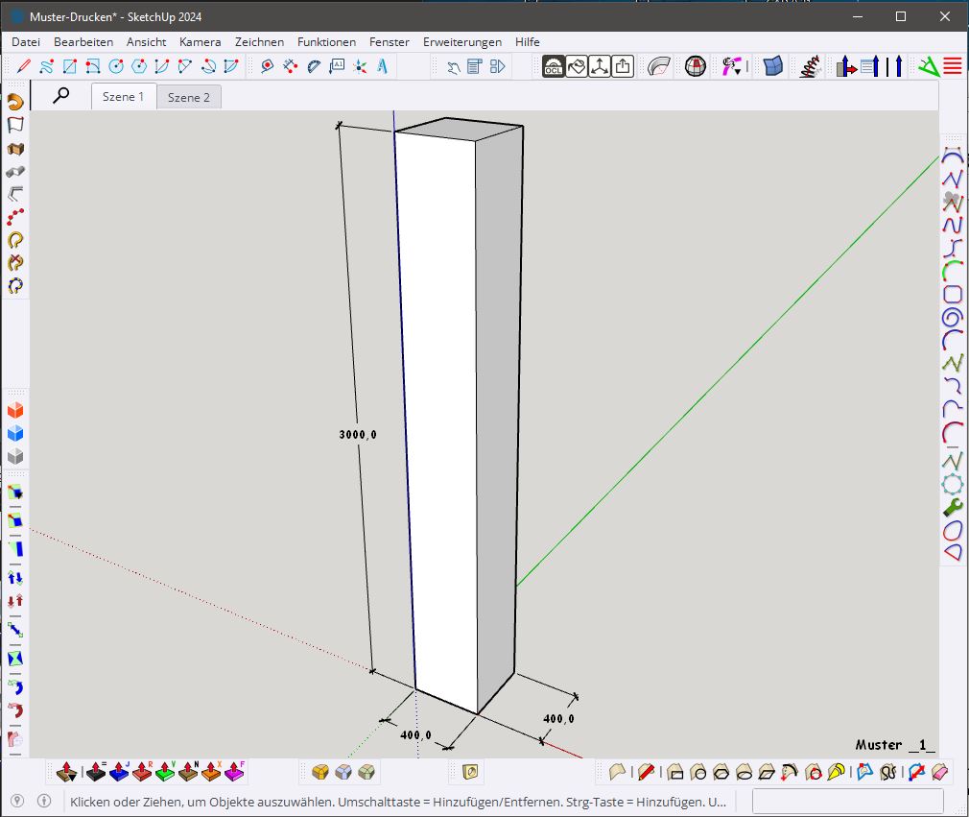
Task: Click the orange cube icon in left toolbar
Action: 15,411
